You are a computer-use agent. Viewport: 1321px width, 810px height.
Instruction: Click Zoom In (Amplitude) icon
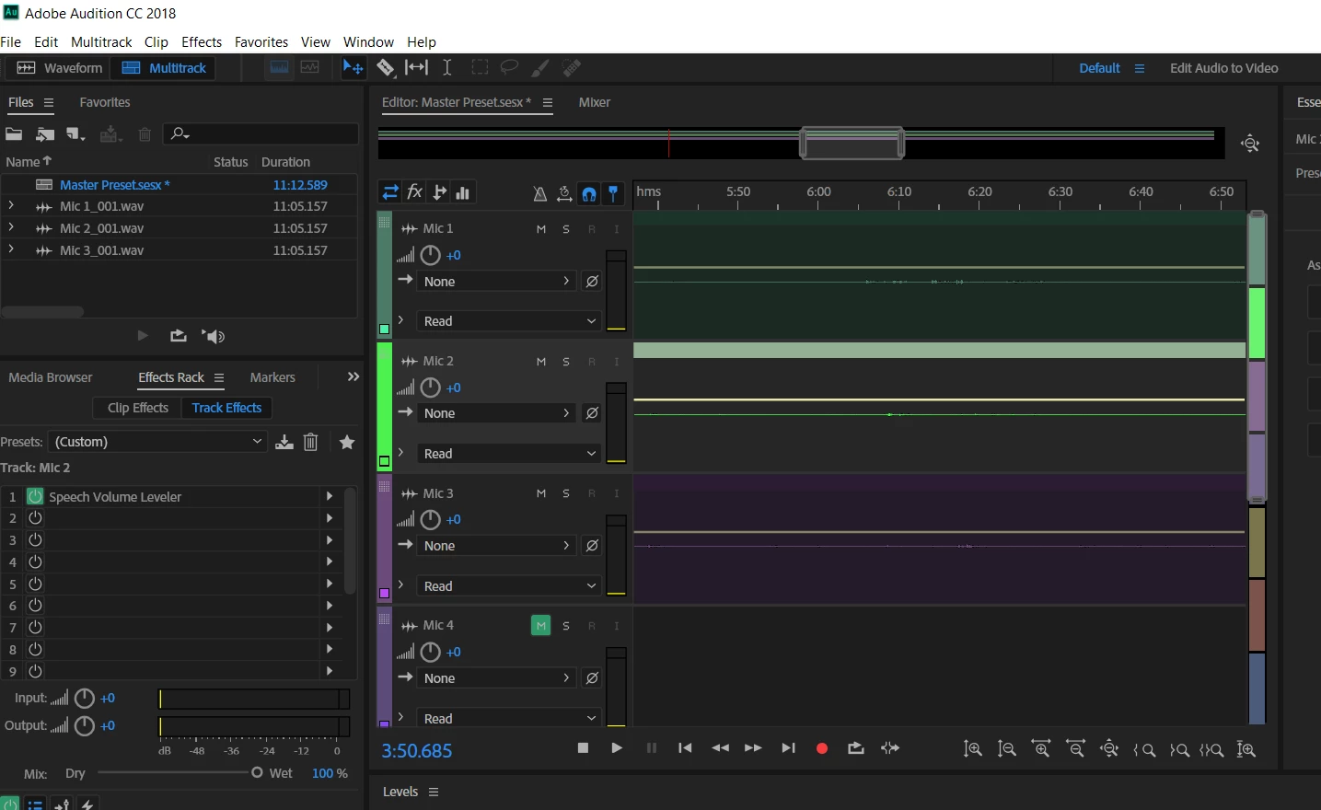click(x=973, y=749)
